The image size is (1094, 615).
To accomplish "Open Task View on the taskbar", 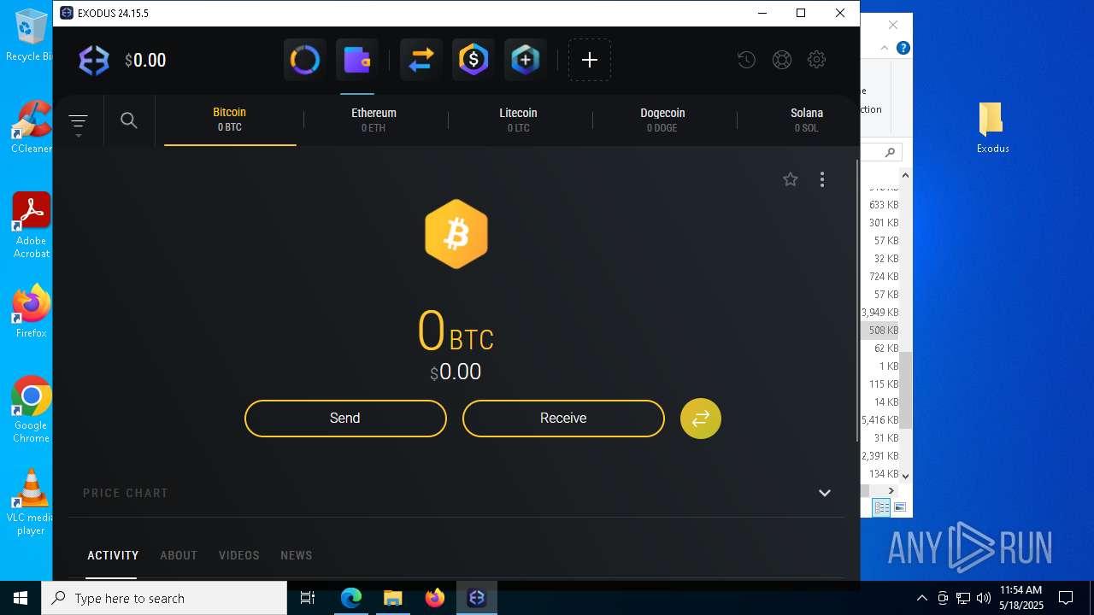I will [x=308, y=598].
